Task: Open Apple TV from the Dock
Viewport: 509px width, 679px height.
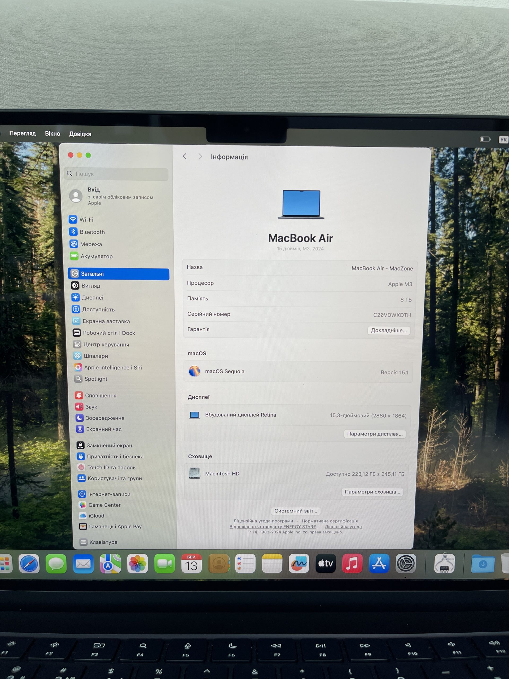Action: pyautogui.click(x=326, y=563)
